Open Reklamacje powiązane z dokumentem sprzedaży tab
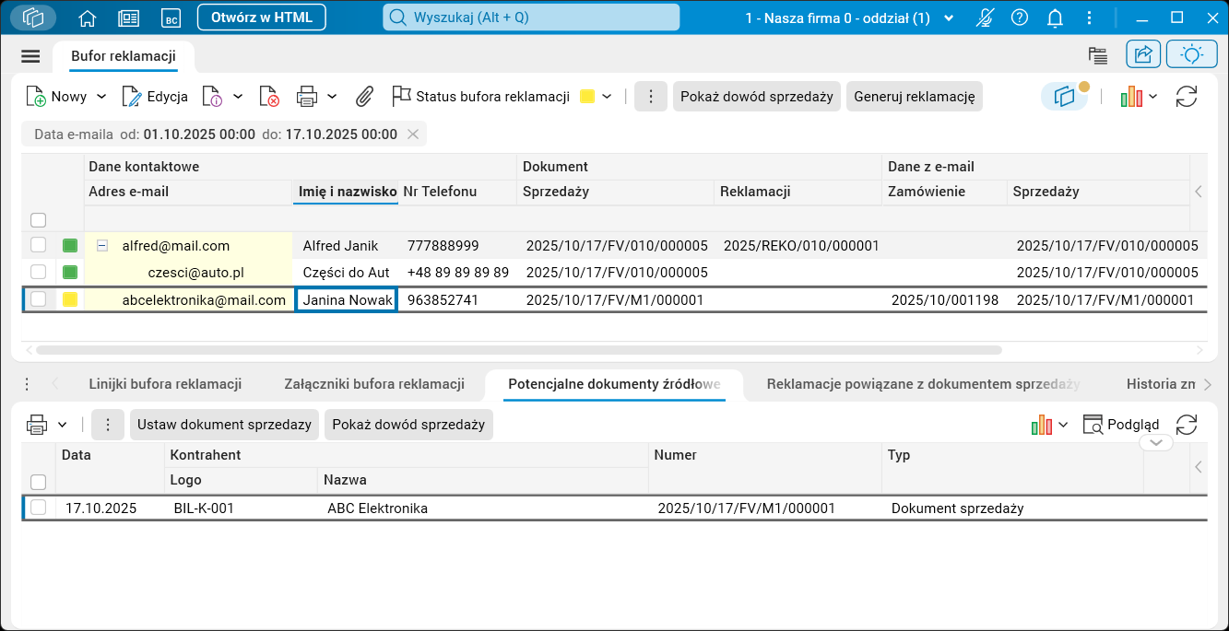The height and width of the screenshot is (631, 1229). click(x=923, y=384)
